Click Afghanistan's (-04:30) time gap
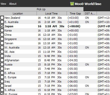The image size is (110, 95). (x=72, y=60)
